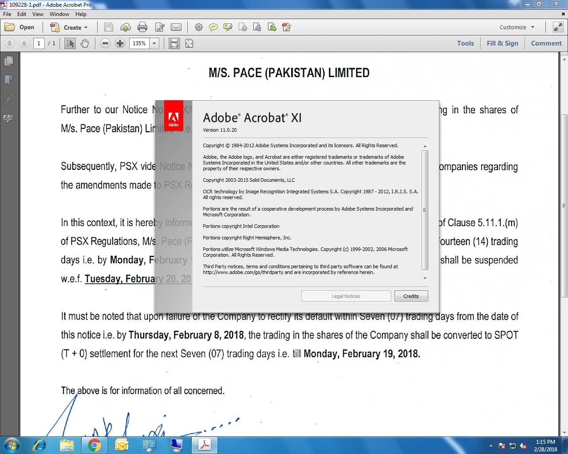This screenshot has height=454, width=568.
Task: Open the Comment pane
Action: click(546, 43)
